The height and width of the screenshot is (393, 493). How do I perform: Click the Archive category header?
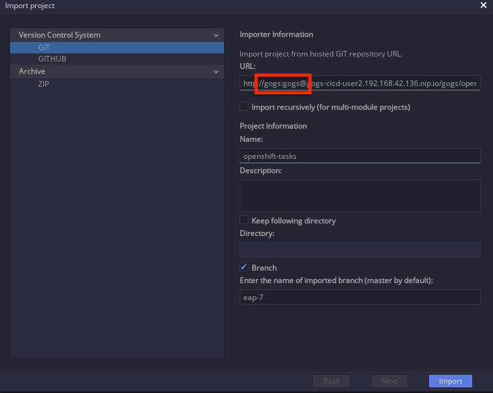[x=117, y=72]
